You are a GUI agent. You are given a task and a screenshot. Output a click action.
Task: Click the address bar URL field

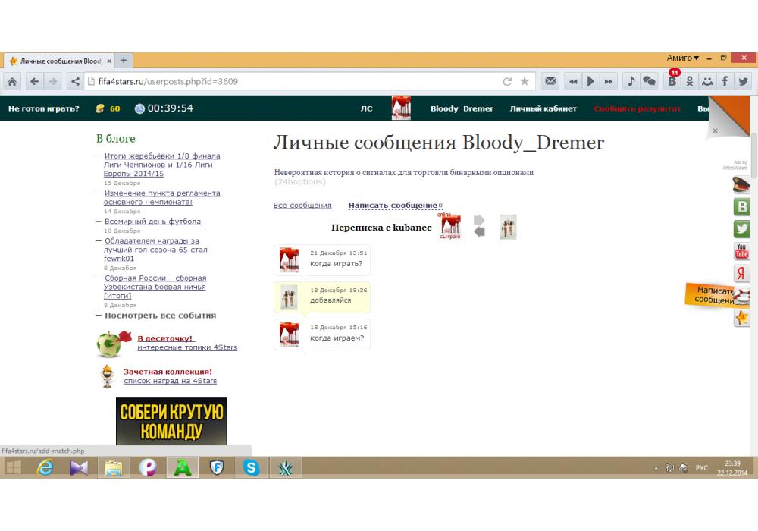288,81
